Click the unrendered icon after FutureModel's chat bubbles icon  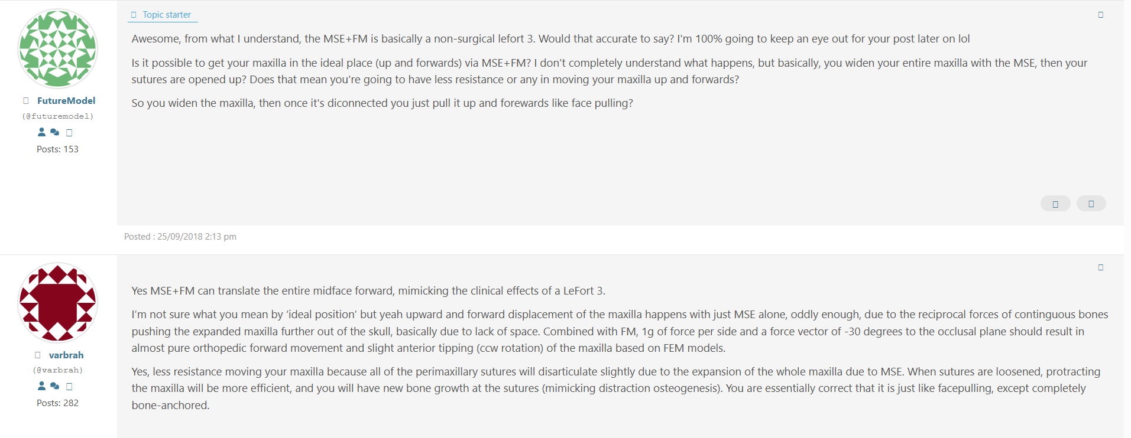[x=69, y=133]
